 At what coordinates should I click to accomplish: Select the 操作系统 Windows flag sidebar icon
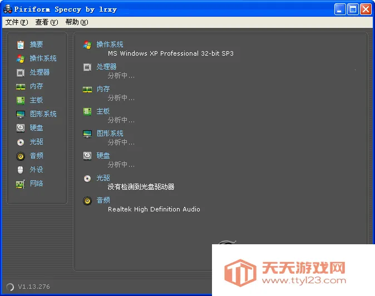(21, 58)
